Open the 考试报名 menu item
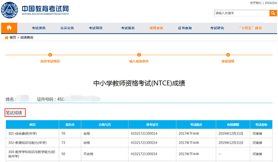The height and width of the screenshot is (162, 278). pyautogui.click(x=128, y=28)
